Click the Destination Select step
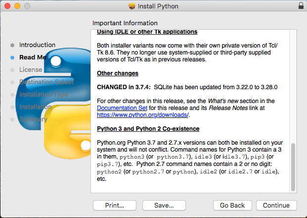Image resolution: width=307 pixels, height=218 pixels. coord(46,82)
